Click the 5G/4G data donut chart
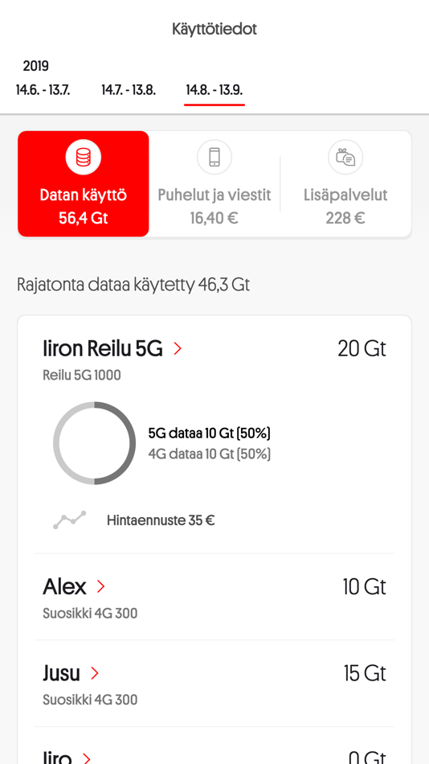 pos(95,443)
